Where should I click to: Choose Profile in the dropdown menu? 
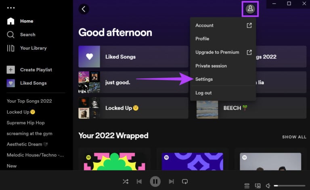pos(223,38)
